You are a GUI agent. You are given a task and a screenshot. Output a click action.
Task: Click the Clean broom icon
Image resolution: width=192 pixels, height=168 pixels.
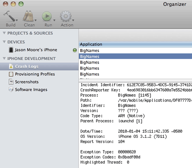(28, 16)
